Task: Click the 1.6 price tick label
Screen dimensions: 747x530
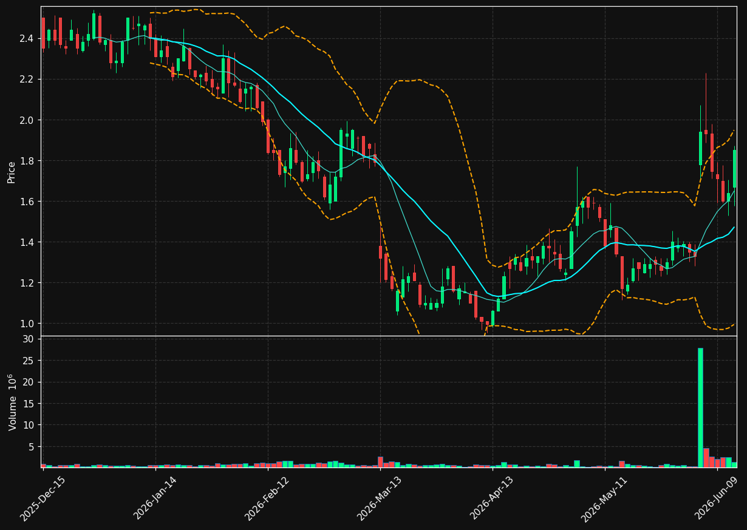Action: pos(26,202)
